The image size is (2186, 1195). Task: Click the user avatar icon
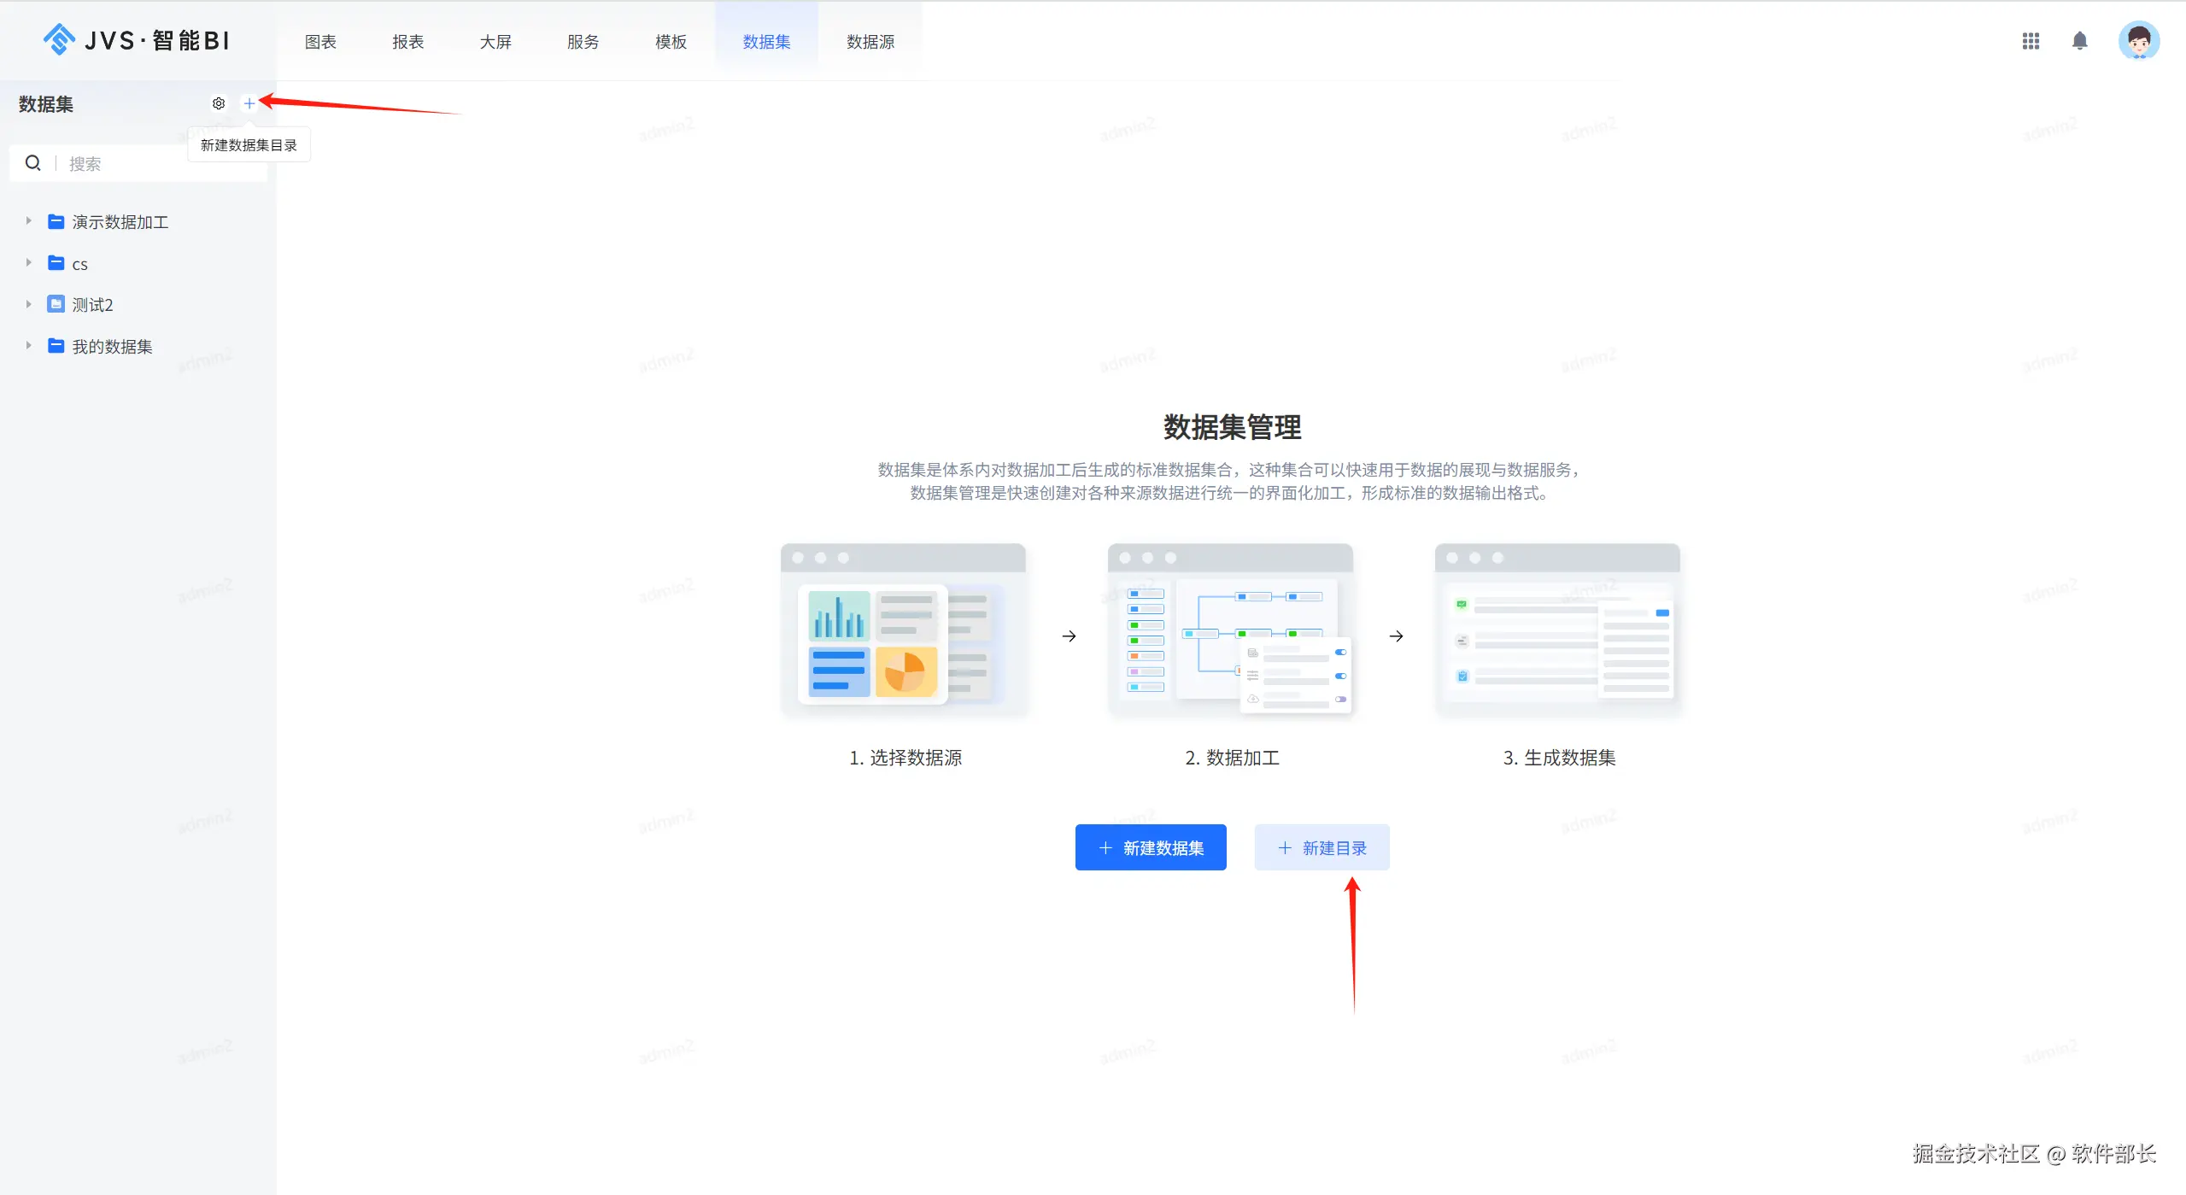click(2138, 41)
